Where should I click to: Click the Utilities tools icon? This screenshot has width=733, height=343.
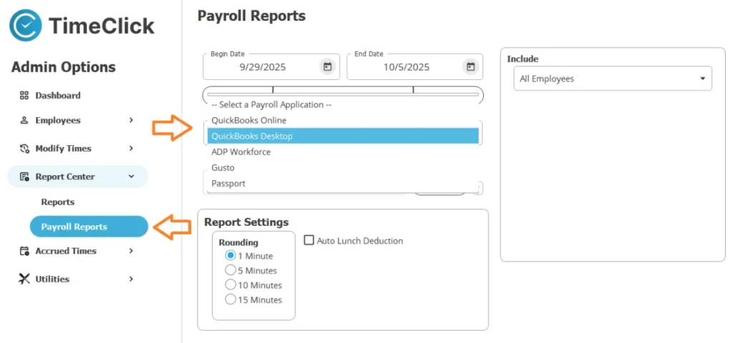click(x=24, y=279)
